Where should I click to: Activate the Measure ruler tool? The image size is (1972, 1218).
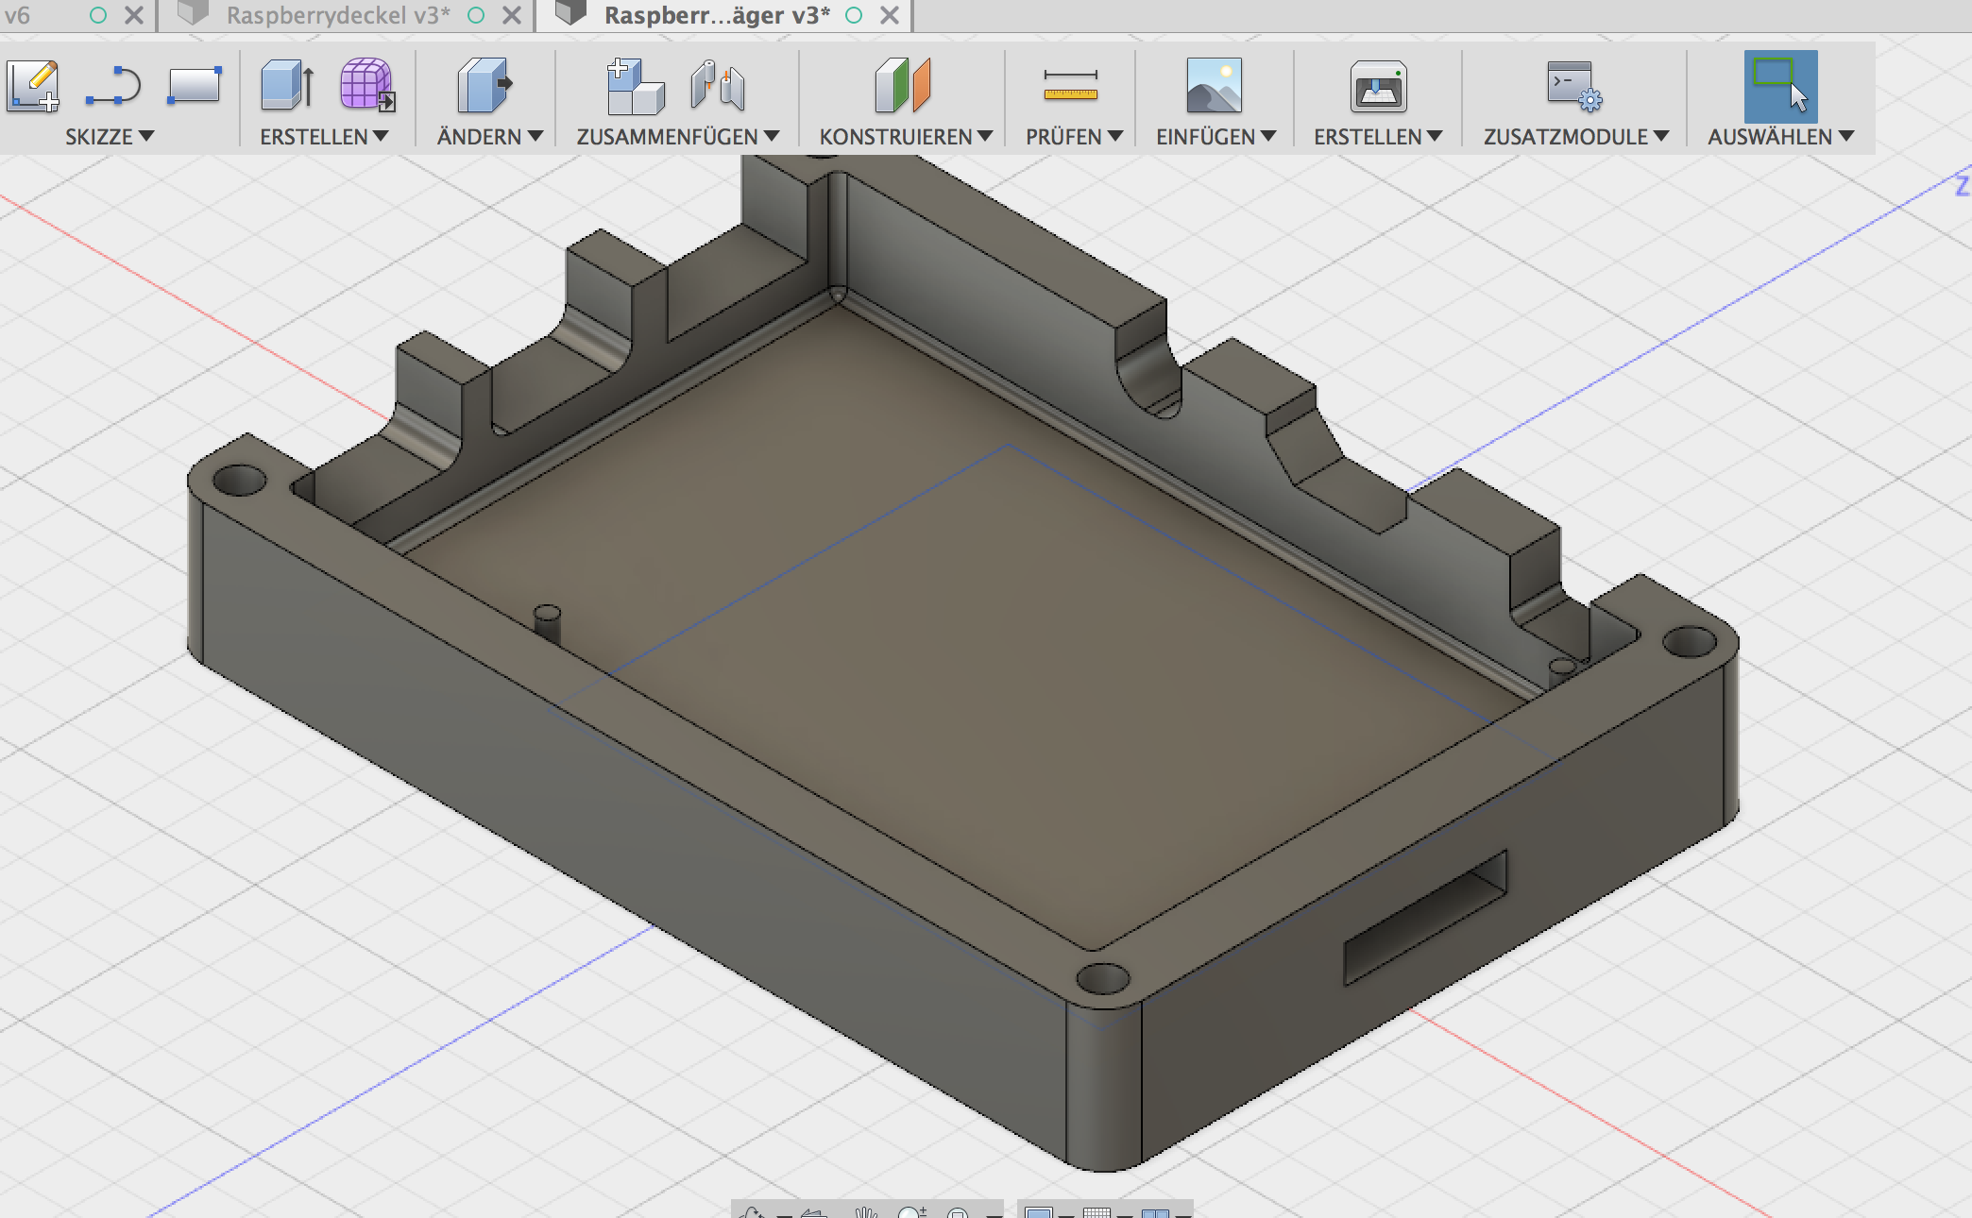coord(1070,85)
